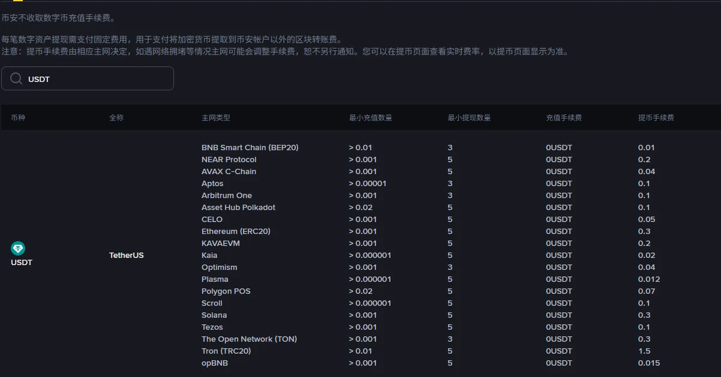Click Polygon POS withdrawal fee 0.07
721x377 pixels.
point(647,291)
